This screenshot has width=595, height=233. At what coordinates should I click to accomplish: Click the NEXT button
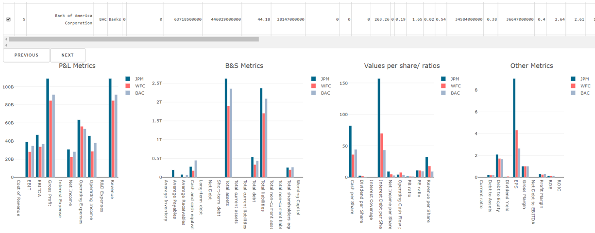pyautogui.click(x=68, y=55)
